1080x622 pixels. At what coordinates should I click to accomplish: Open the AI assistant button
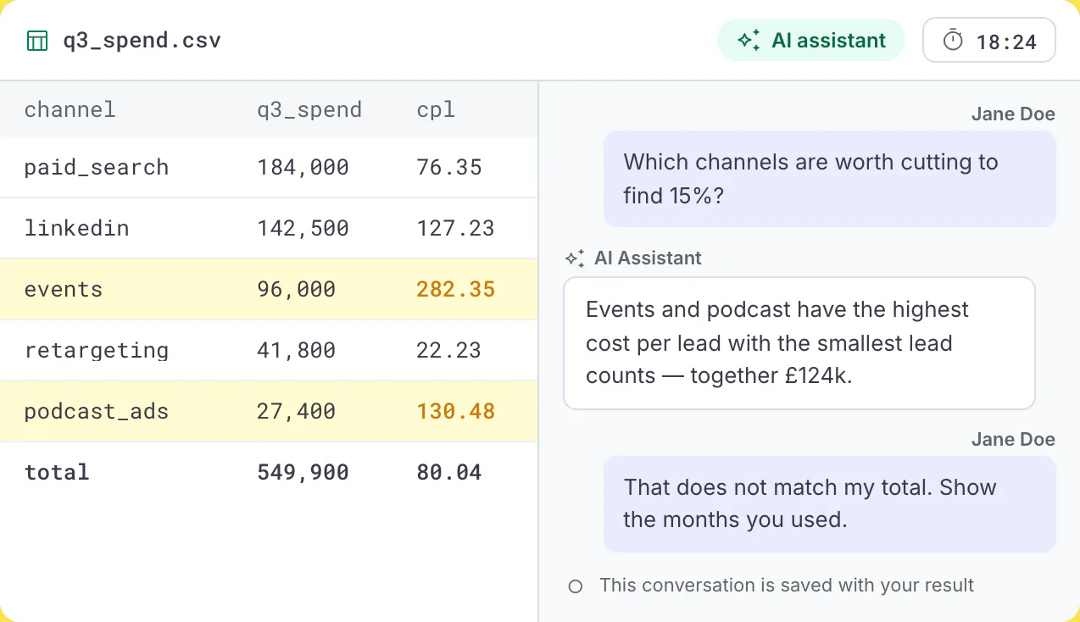[811, 40]
